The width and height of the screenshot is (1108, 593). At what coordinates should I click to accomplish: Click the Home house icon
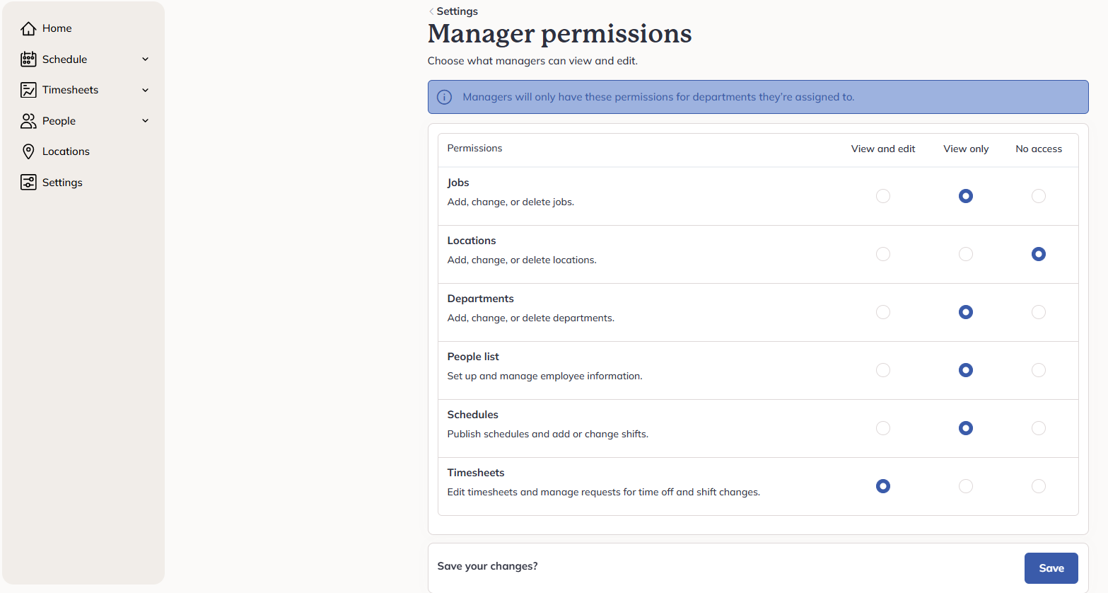[x=28, y=28]
